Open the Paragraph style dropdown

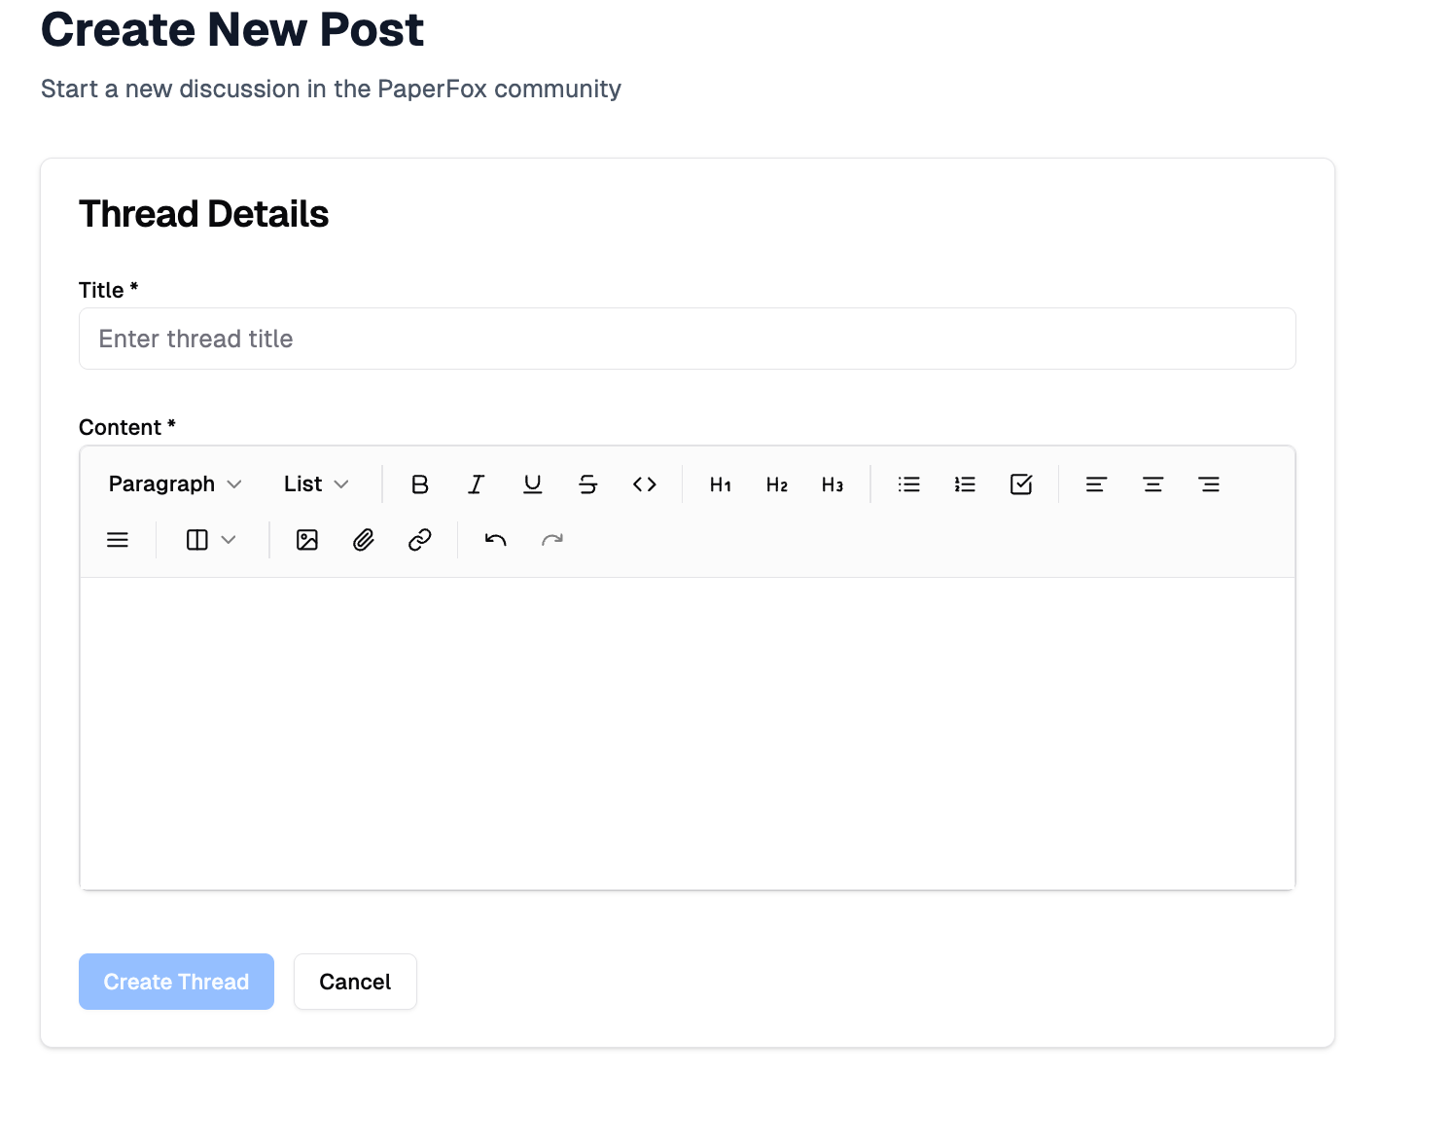point(175,484)
